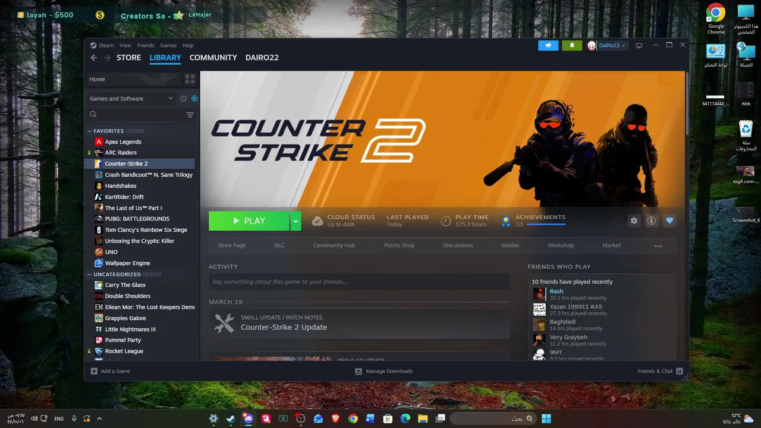Open the Community Hub link
761x428 pixels.
334,246
